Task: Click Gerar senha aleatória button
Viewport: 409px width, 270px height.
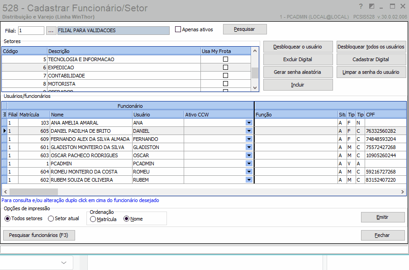Action: [x=298, y=72]
